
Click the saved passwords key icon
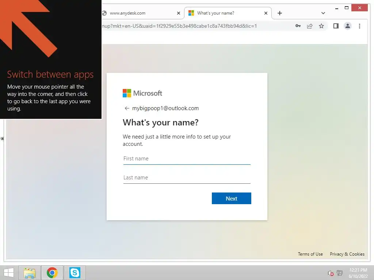point(298,26)
